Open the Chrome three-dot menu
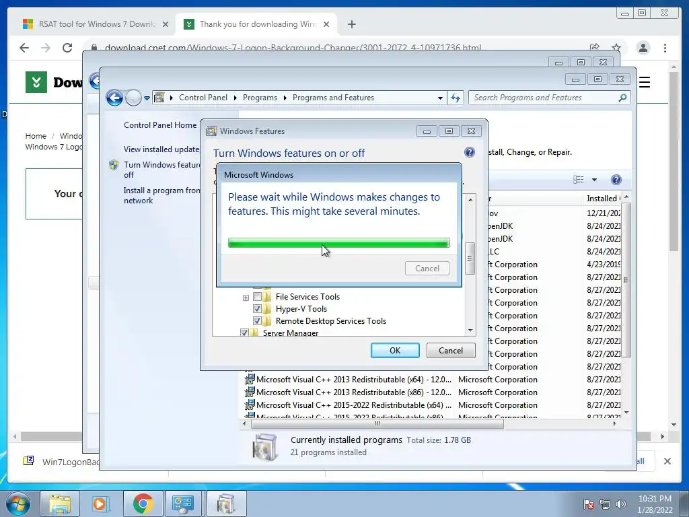The height and width of the screenshot is (517, 689). click(665, 48)
